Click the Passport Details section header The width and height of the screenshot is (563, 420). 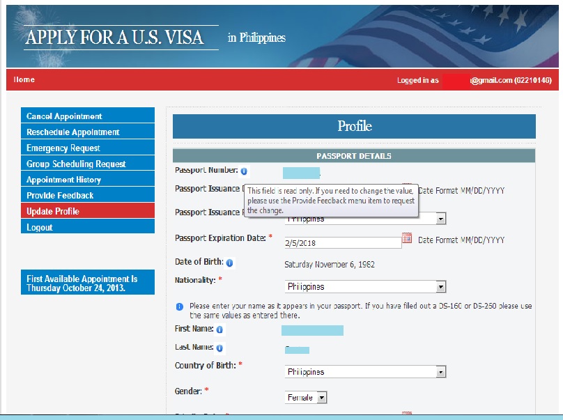pos(354,156)
